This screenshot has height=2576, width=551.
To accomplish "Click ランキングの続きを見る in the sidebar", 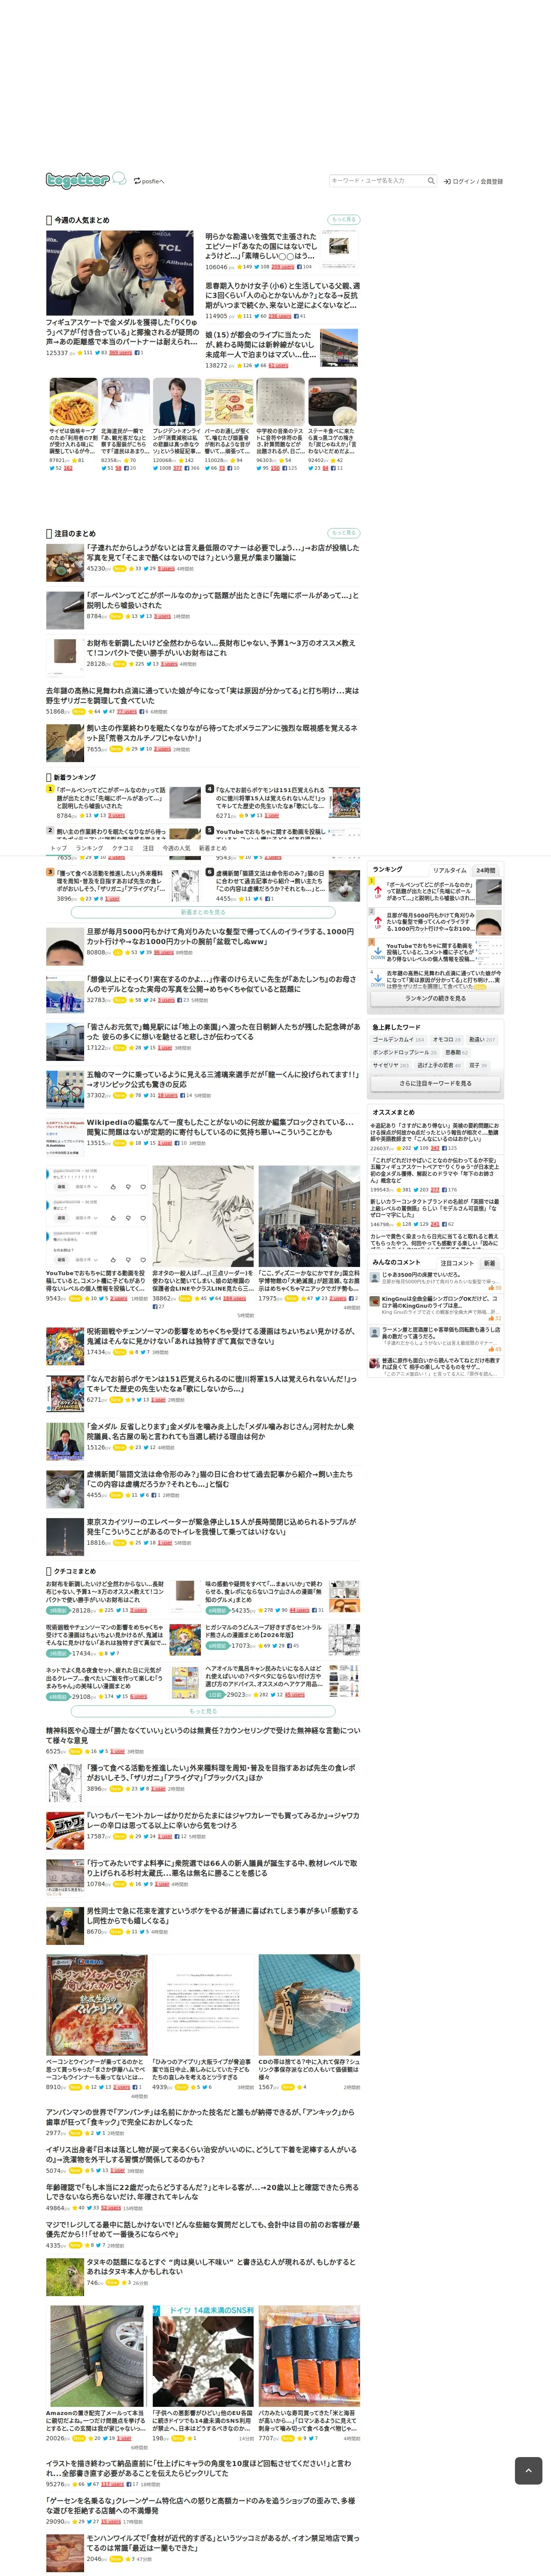I will point(435,998).
